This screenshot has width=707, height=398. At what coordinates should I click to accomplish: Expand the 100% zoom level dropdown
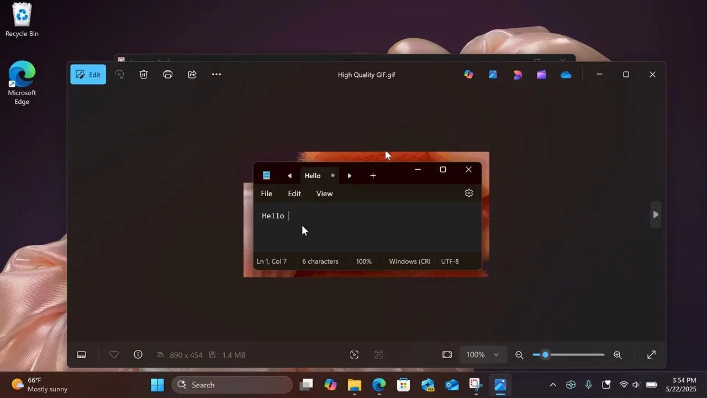483,355
